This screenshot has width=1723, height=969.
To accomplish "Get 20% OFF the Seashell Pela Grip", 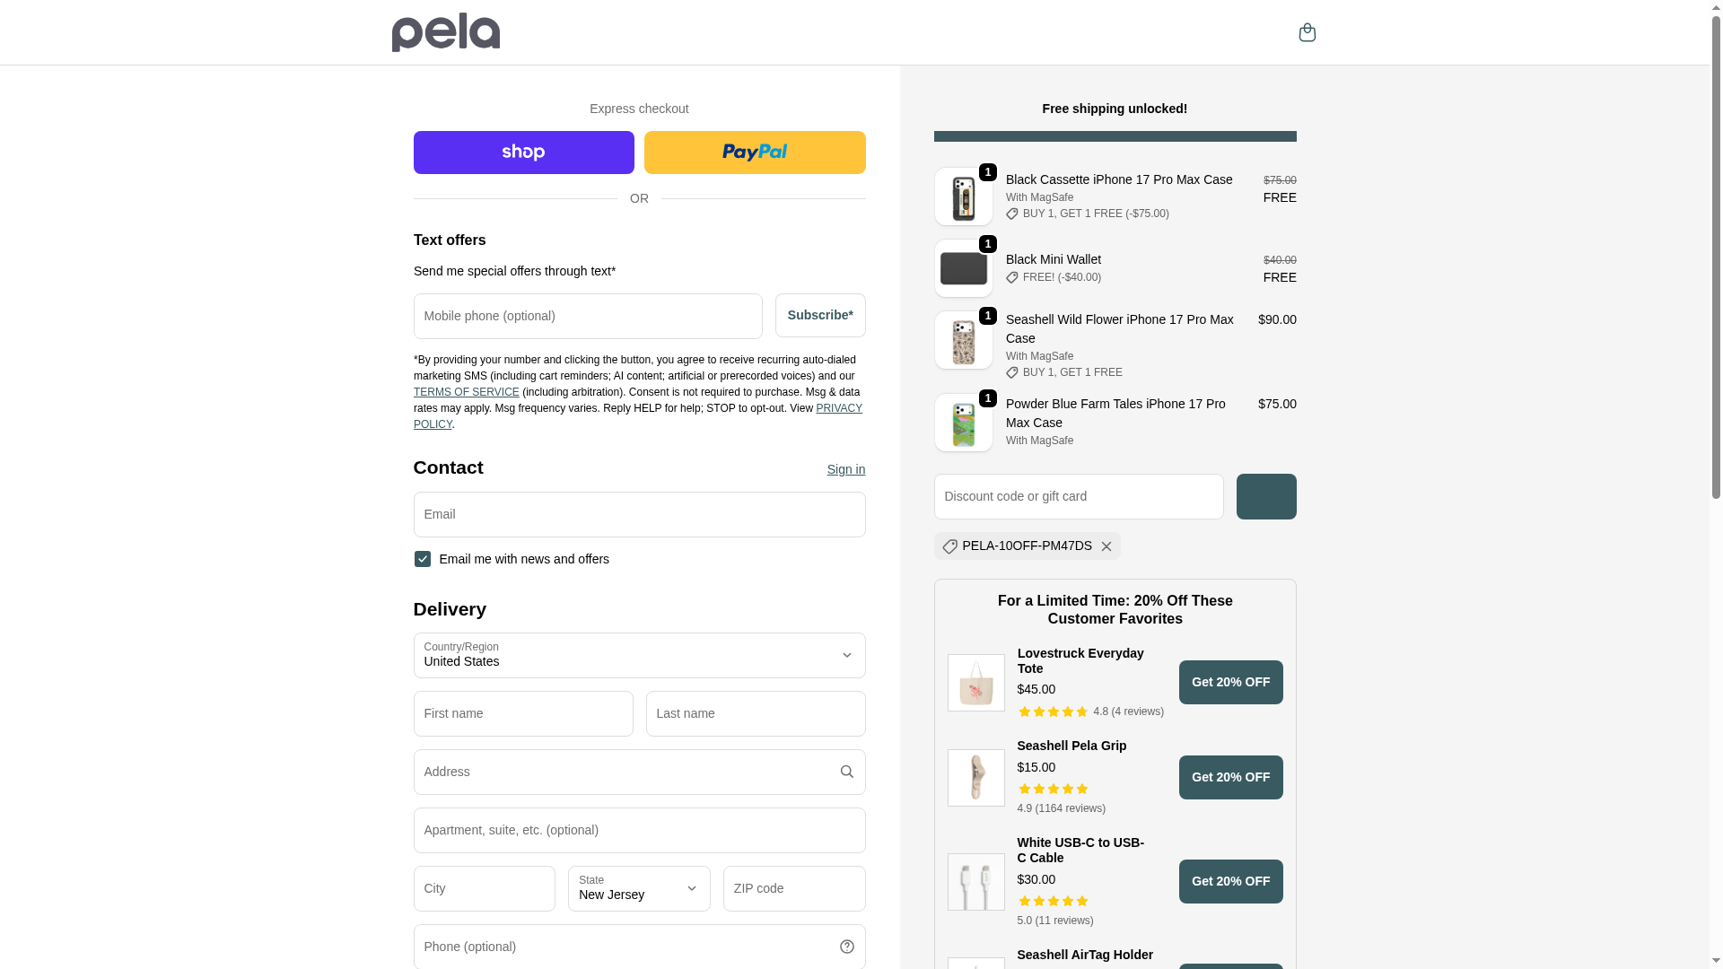I will point(1230,777).
